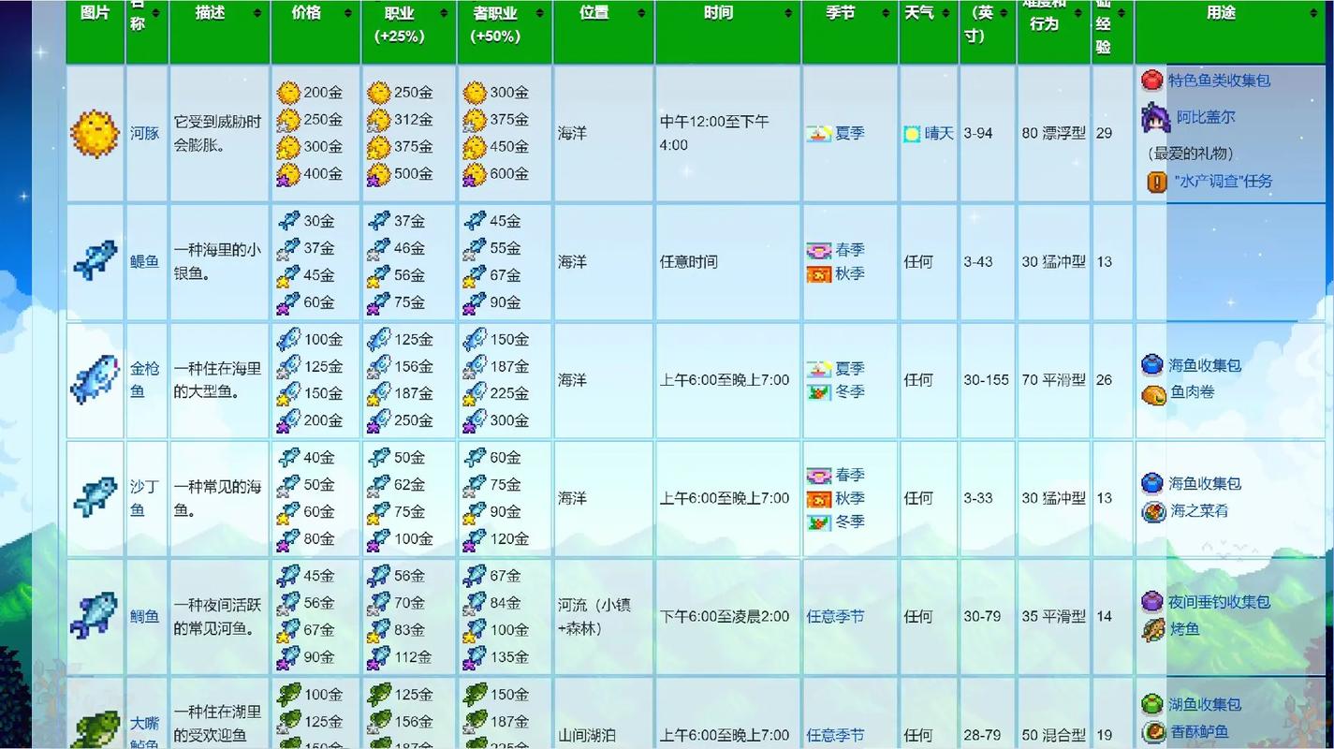
Task: Open the 特色鱼类收集包 link
Action: tap(1220, 81)
